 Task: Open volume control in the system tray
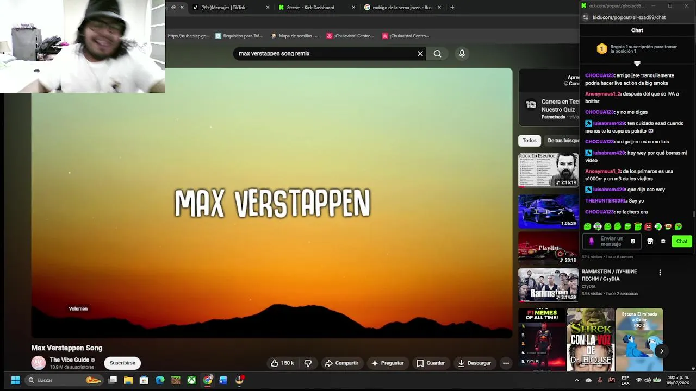tap(649, 380)
